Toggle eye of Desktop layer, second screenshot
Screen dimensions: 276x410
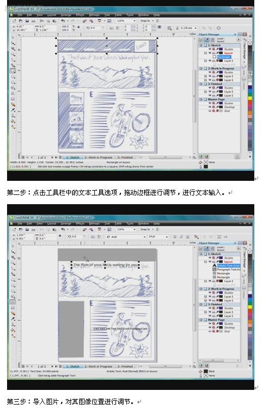click(209, 327)
